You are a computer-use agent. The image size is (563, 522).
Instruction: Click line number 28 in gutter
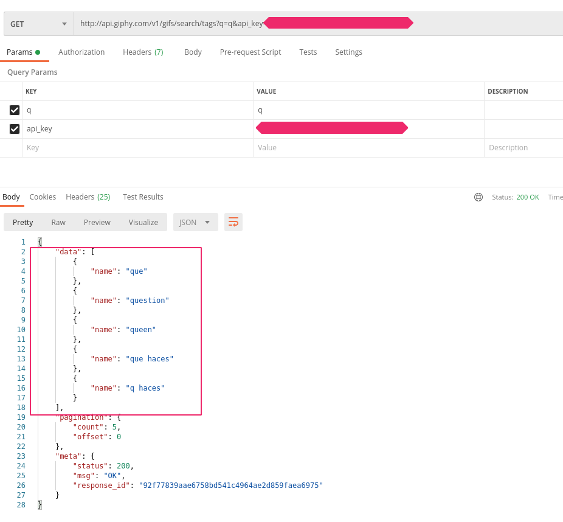click(x=21, y=505)
